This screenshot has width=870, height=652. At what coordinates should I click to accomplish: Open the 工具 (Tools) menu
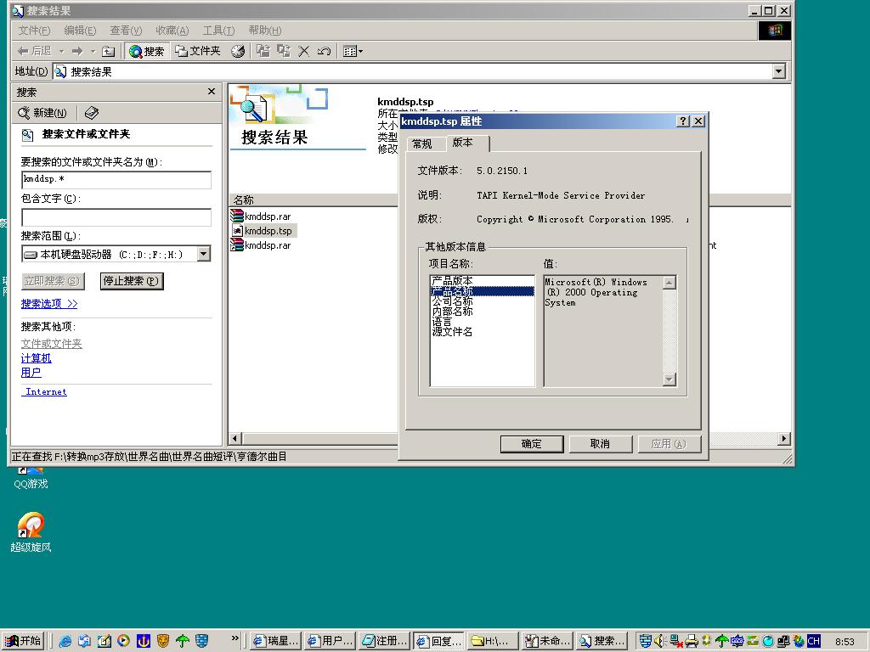218,31
